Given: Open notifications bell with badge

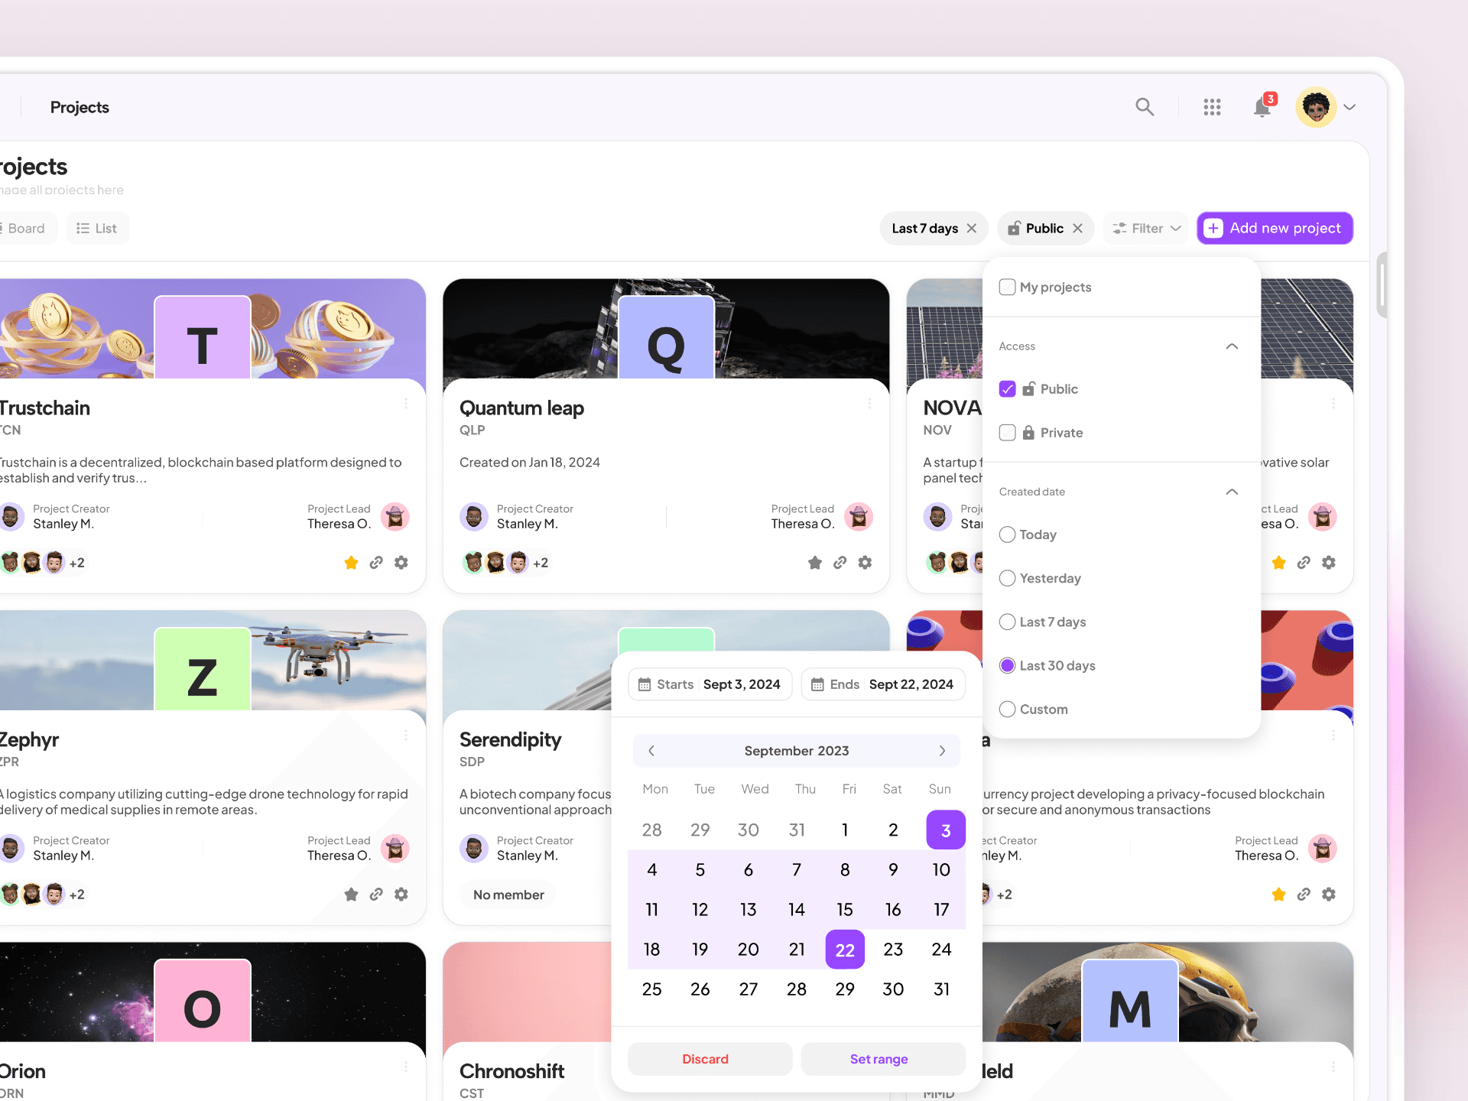Looking at the screenshot, I should coord(1262,107).
